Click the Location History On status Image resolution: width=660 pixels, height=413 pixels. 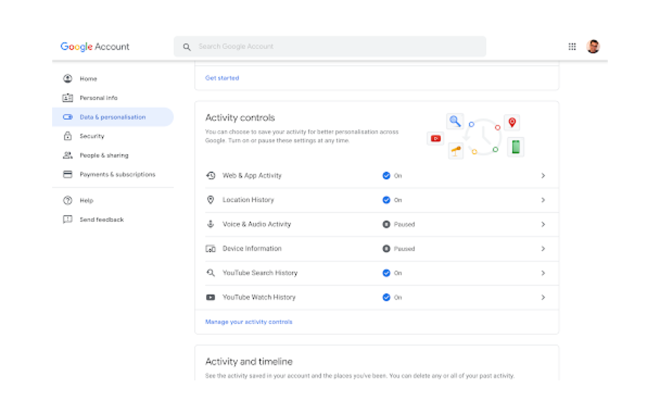pyautogui.click(x=392, y=200)
